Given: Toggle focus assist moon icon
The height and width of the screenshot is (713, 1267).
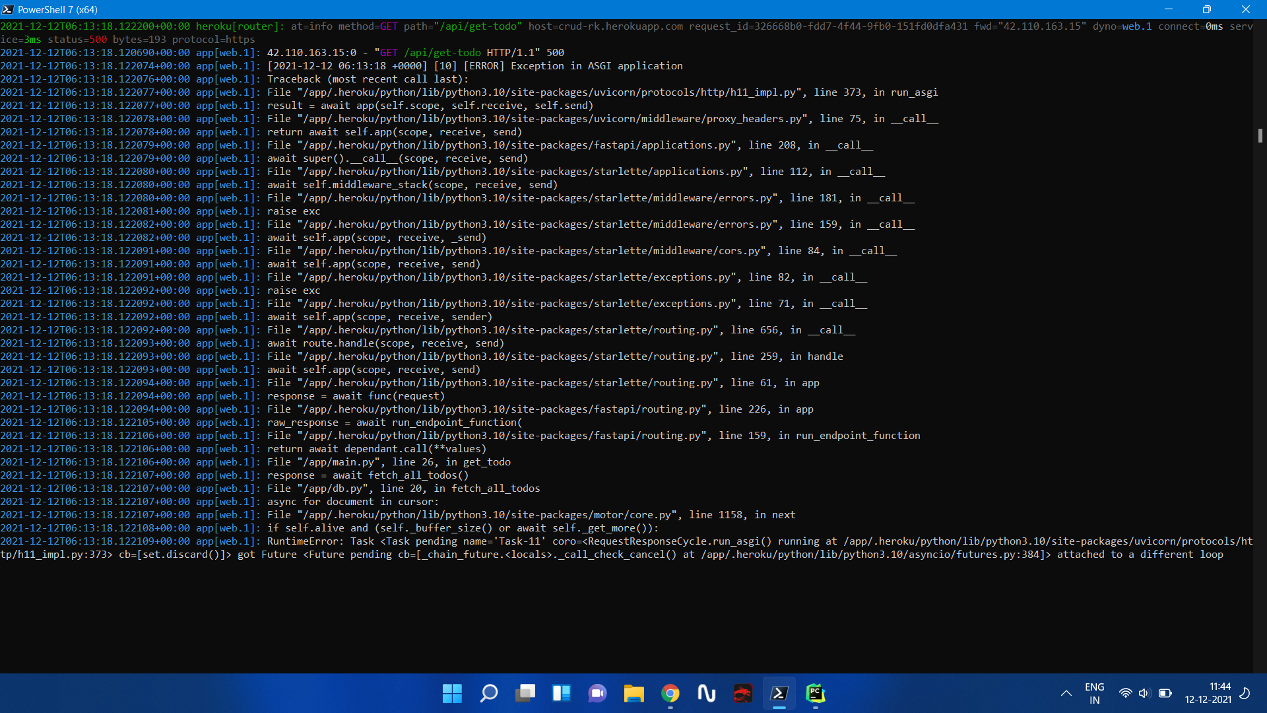Looking at the screenshot, I should (1245, 693).
